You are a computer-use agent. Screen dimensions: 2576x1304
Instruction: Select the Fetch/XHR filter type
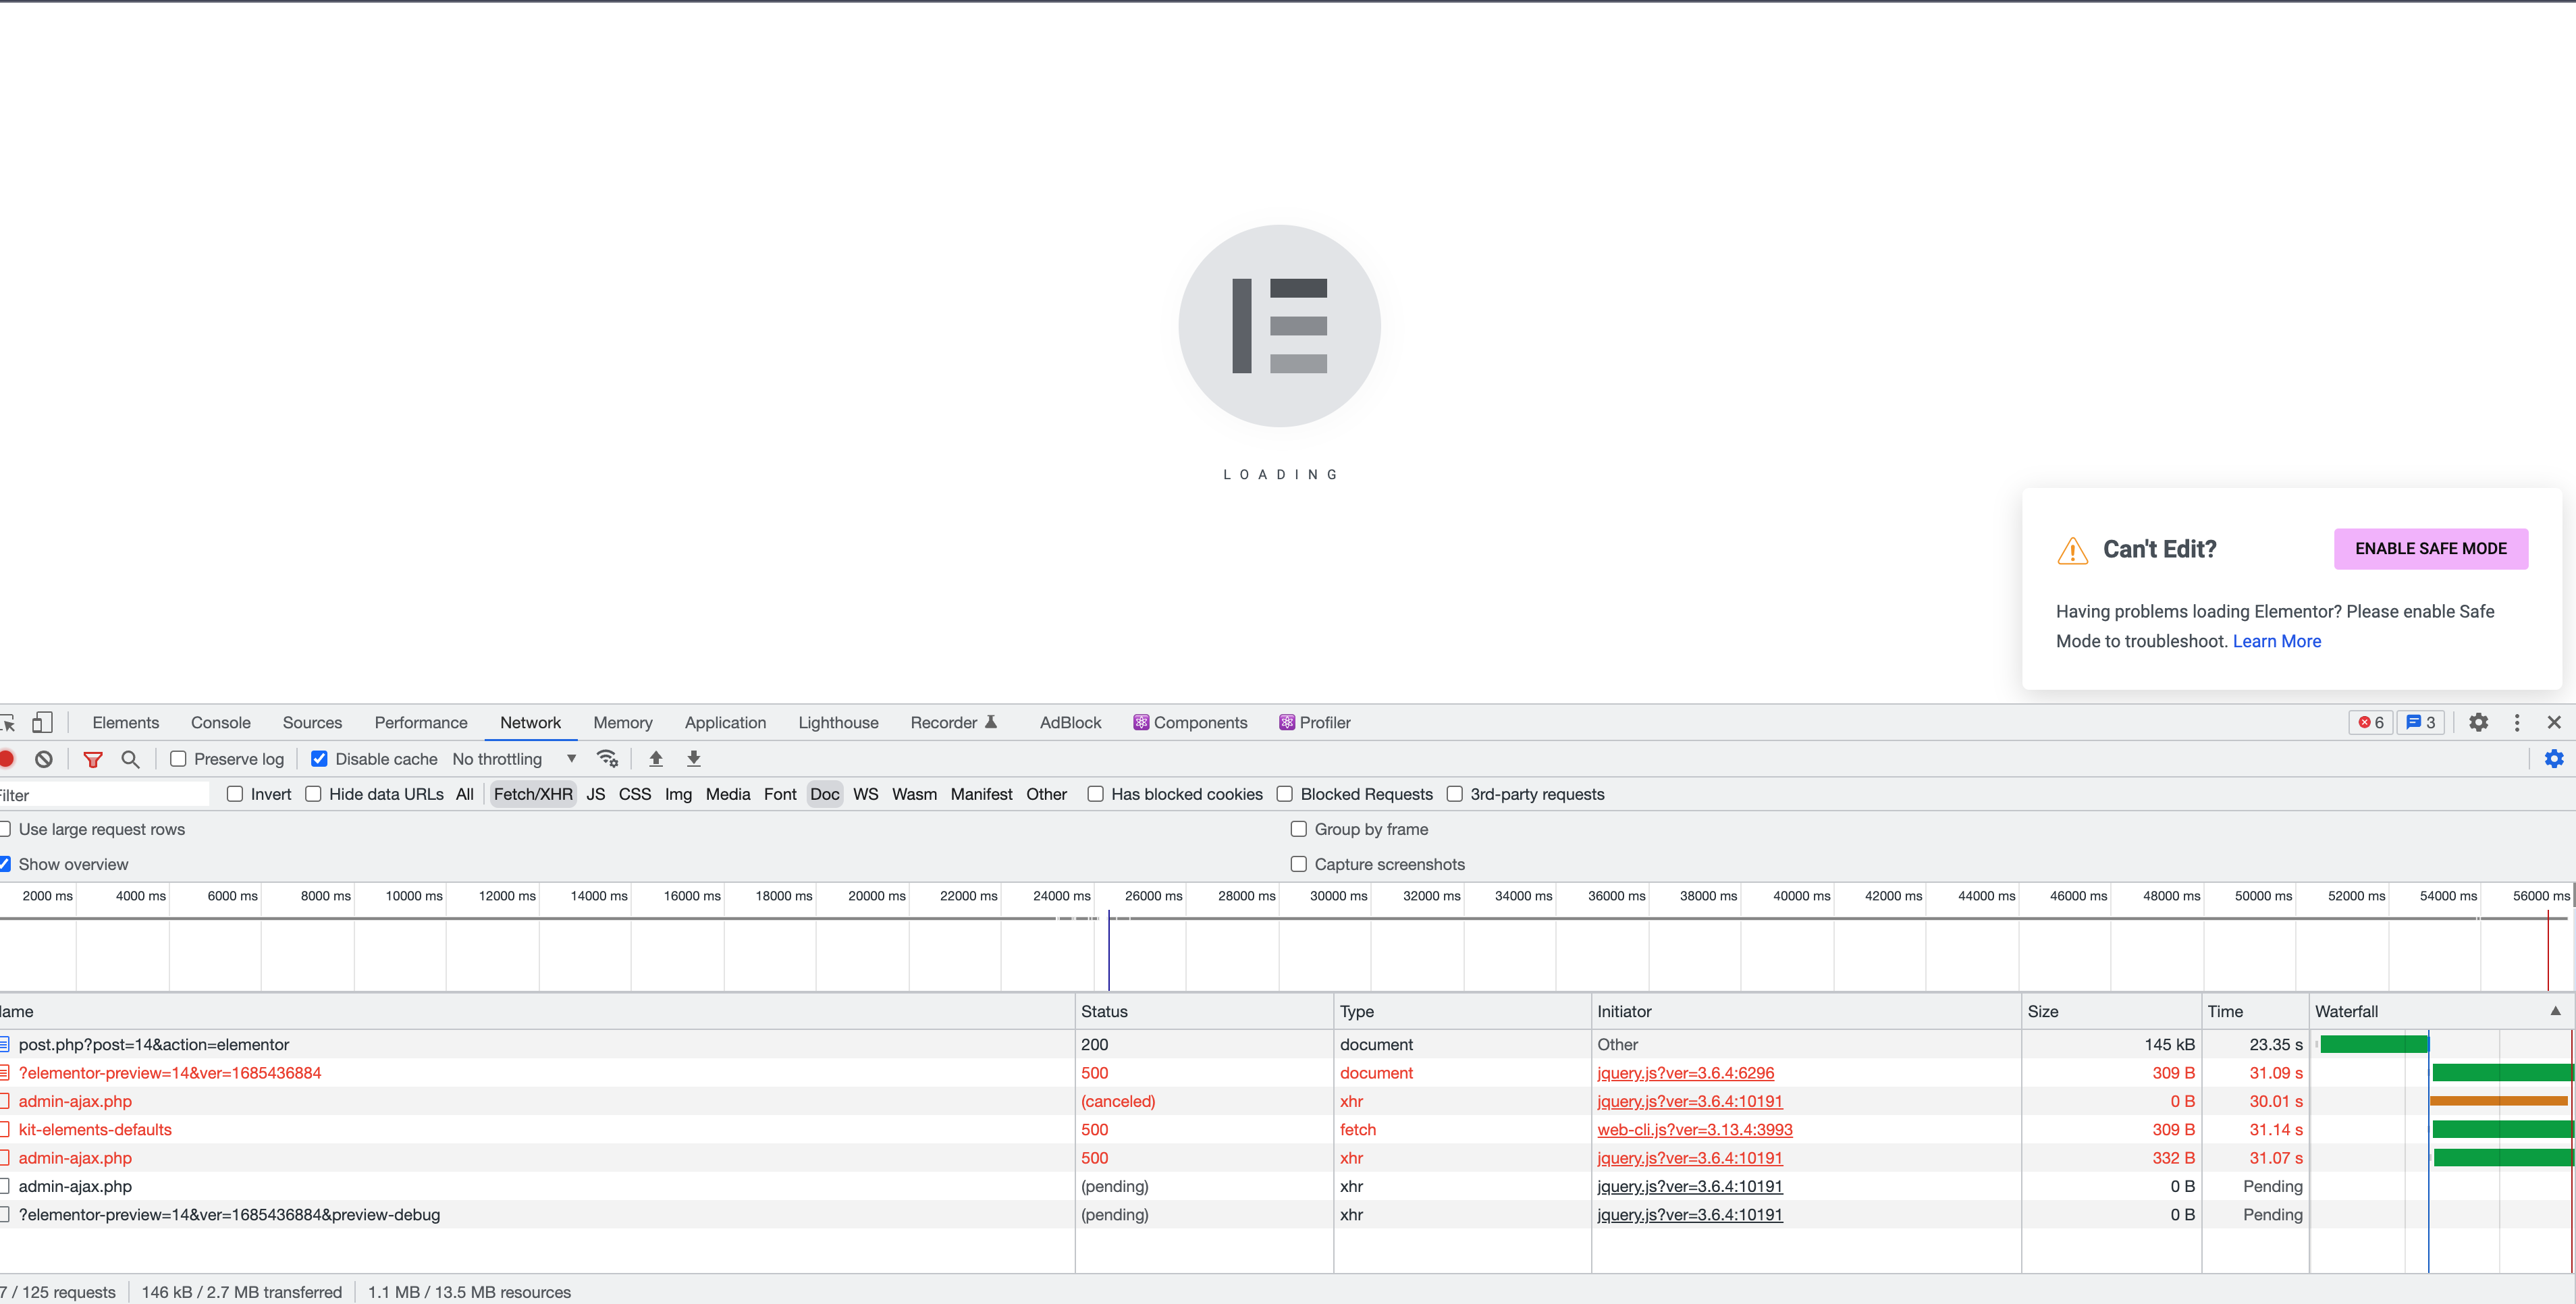[533, 794]
